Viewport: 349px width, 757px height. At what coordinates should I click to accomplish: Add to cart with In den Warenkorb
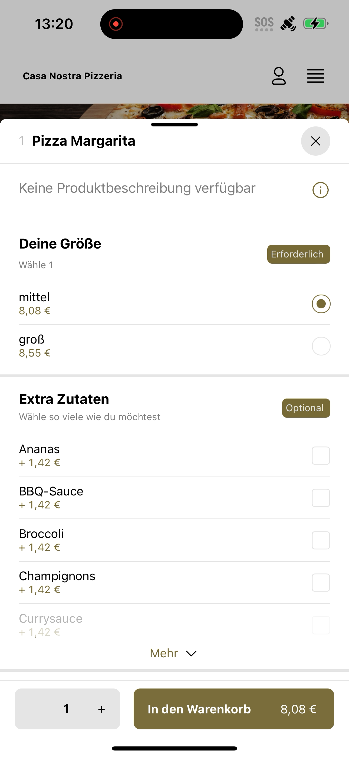(234, 709)
